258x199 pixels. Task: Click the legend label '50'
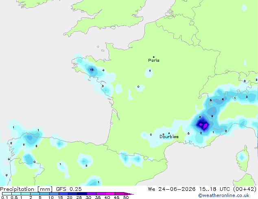126,197
